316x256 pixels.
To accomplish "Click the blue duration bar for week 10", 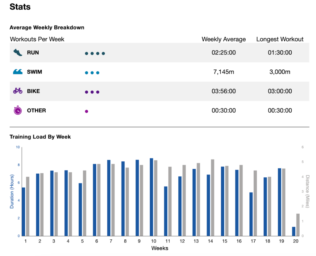I will click(x=151, y=197).
